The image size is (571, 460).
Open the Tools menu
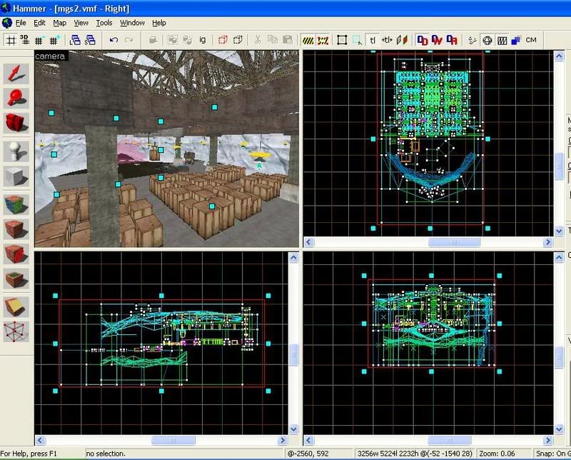click(104, 23)
